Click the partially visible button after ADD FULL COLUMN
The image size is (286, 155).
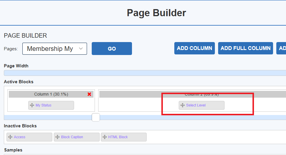click(x=281, y=48)
